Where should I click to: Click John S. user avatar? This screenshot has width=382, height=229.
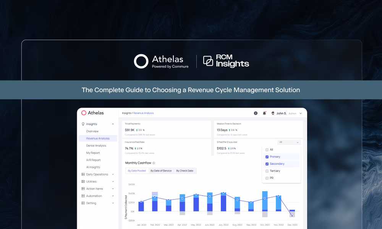[x=273, y=113]
